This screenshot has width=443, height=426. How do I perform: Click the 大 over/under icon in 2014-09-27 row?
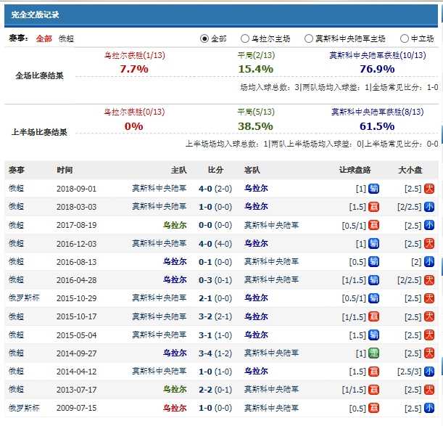pyautogui.click(x=429, y=353)
